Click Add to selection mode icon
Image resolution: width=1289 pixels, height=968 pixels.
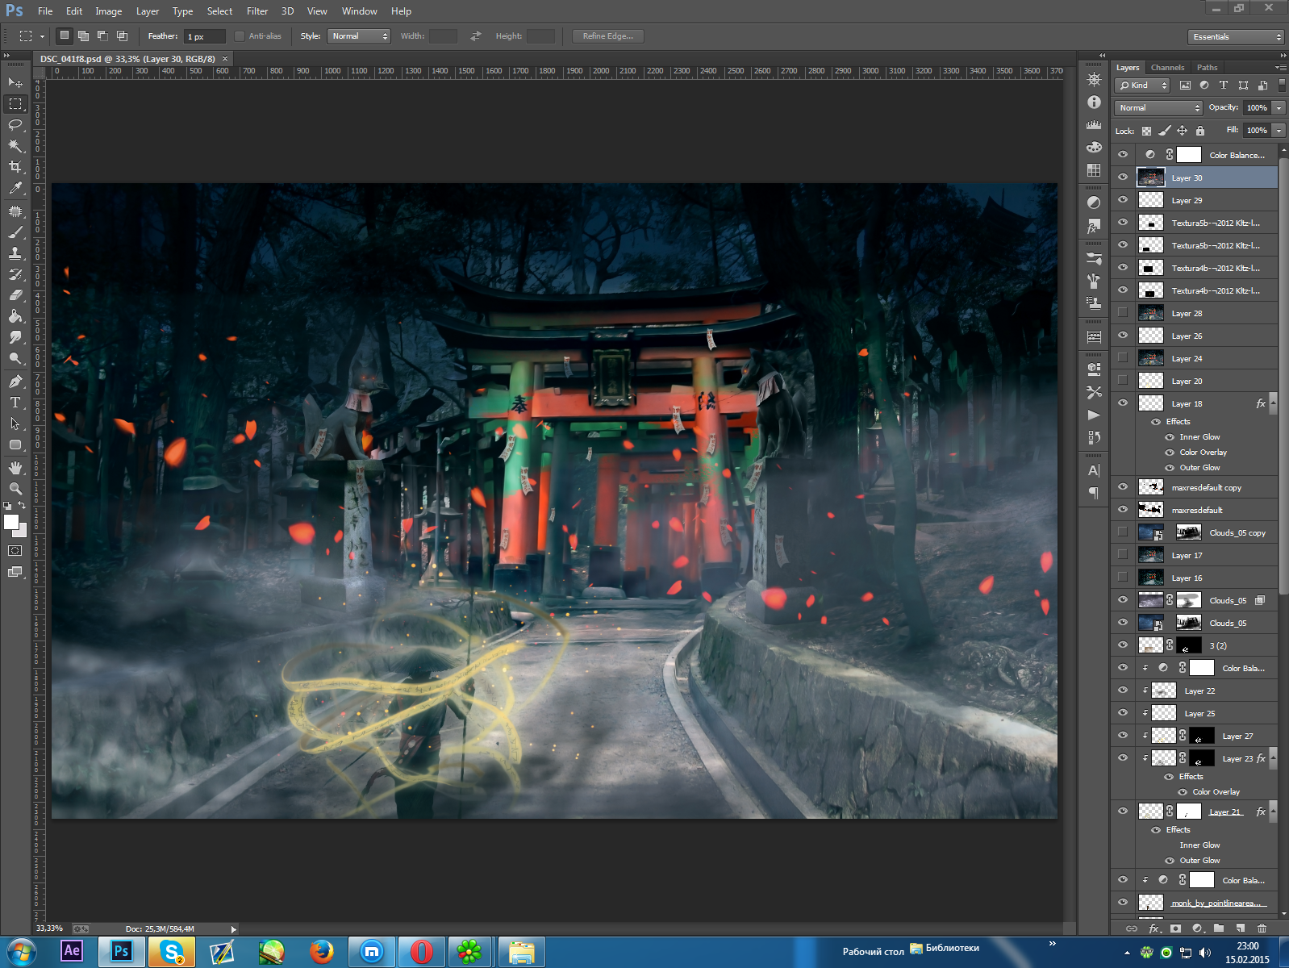[x=83, y=35]
